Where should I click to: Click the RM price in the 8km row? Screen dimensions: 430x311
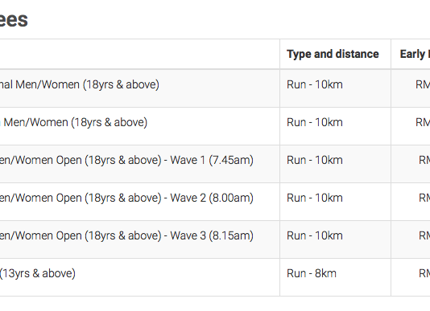point(424,273)
